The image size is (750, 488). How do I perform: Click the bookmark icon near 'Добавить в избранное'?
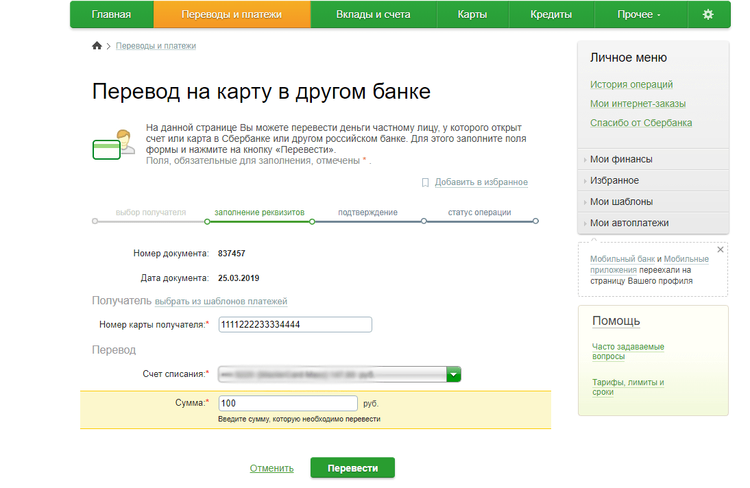click(425, 182)
